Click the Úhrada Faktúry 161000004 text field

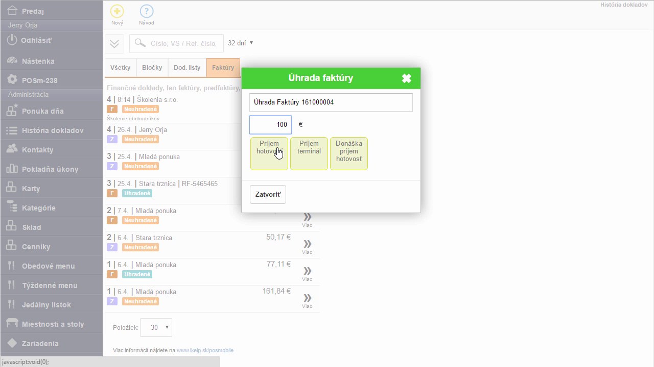(331, 102)
